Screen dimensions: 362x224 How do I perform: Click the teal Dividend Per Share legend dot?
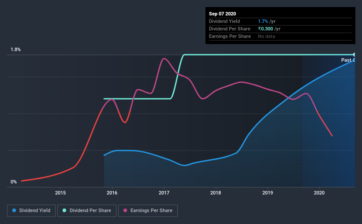pyautogui.click(x=64, y=210)
